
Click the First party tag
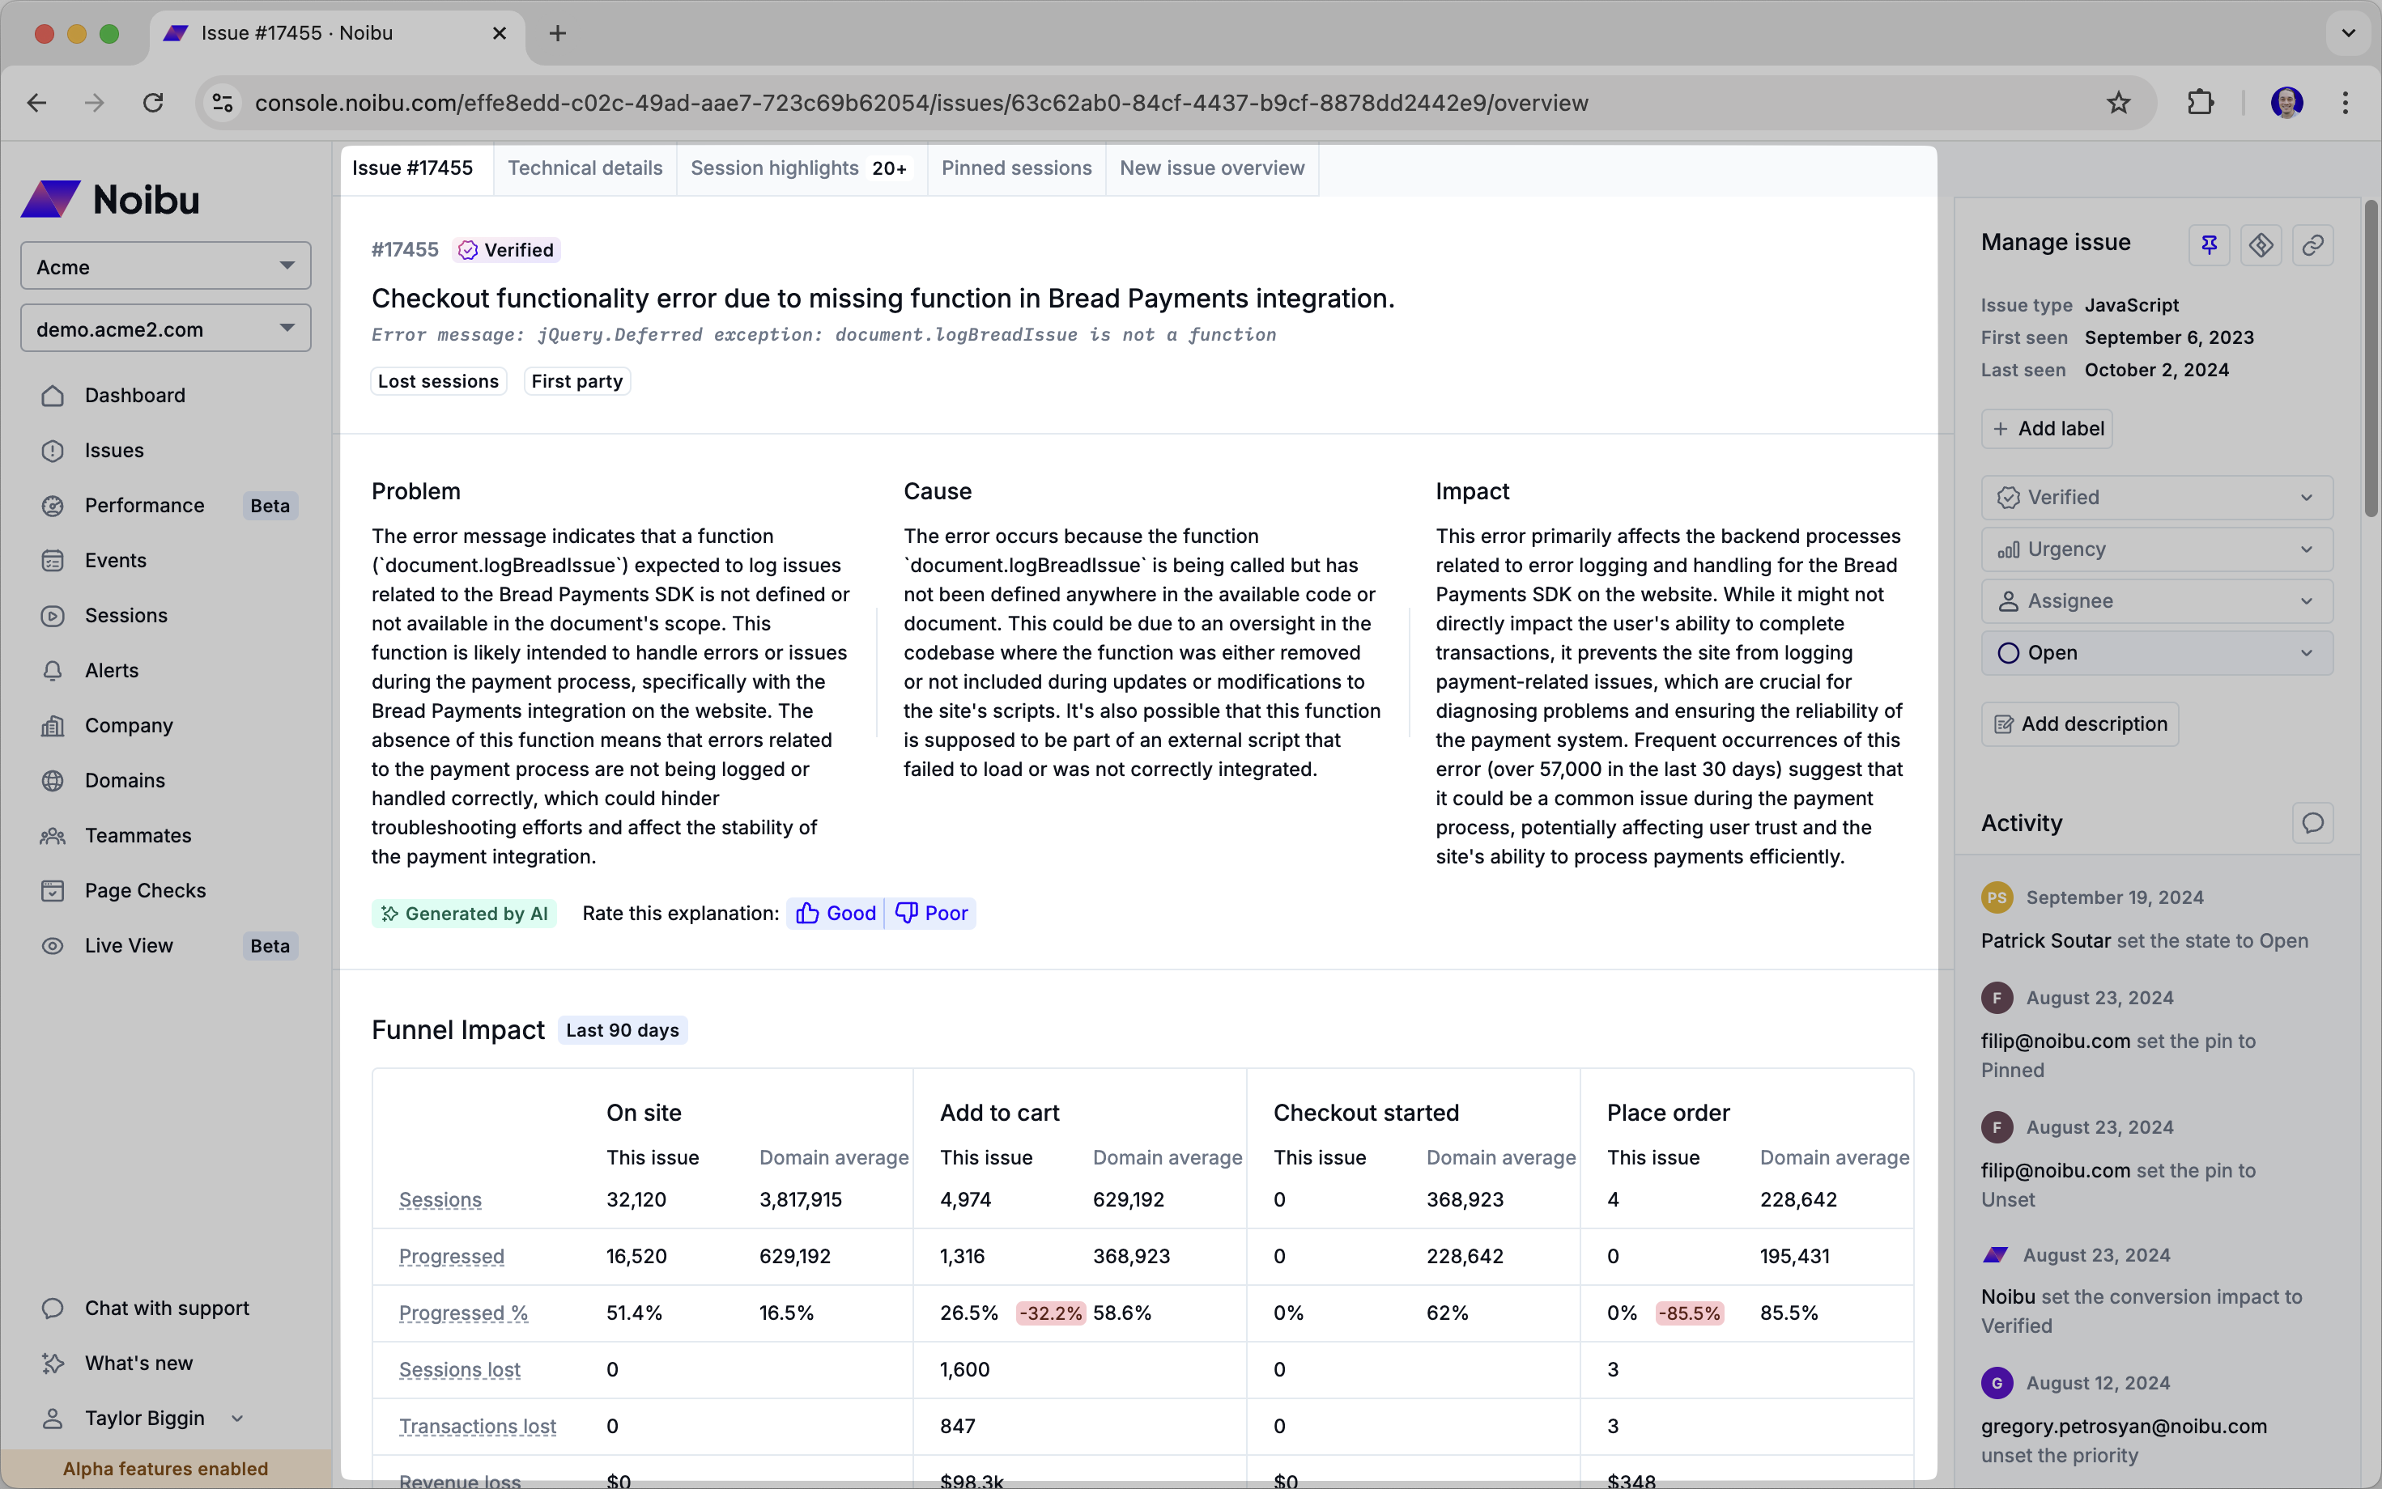pyautogui.click(x=577, y=381)
